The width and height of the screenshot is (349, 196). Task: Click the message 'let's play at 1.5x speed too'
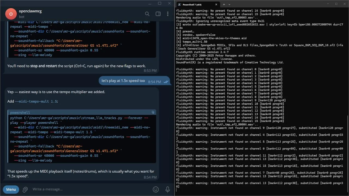pyautogui.click(x=123, y=81)
